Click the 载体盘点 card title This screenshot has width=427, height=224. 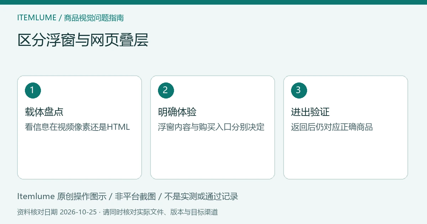pos(44,112)
